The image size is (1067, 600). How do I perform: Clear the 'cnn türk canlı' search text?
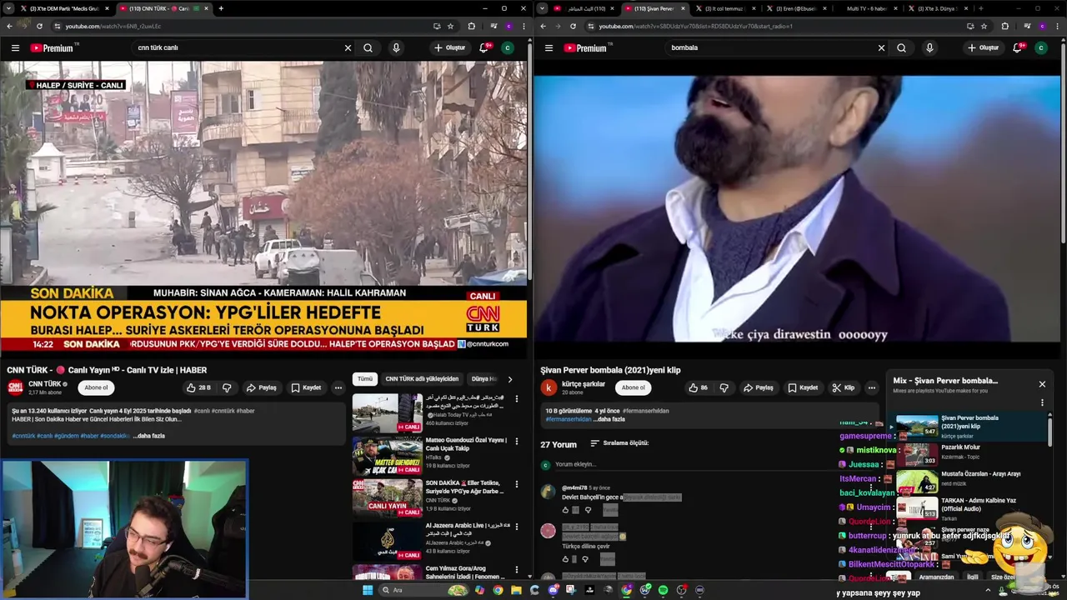point(348,47)
